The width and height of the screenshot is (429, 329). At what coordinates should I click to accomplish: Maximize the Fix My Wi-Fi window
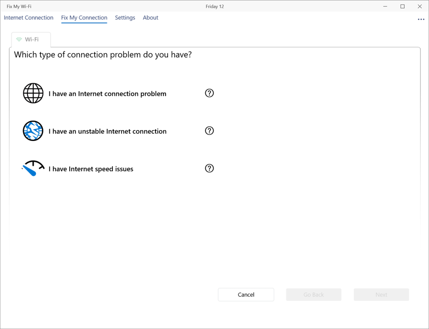pos(403,6)
